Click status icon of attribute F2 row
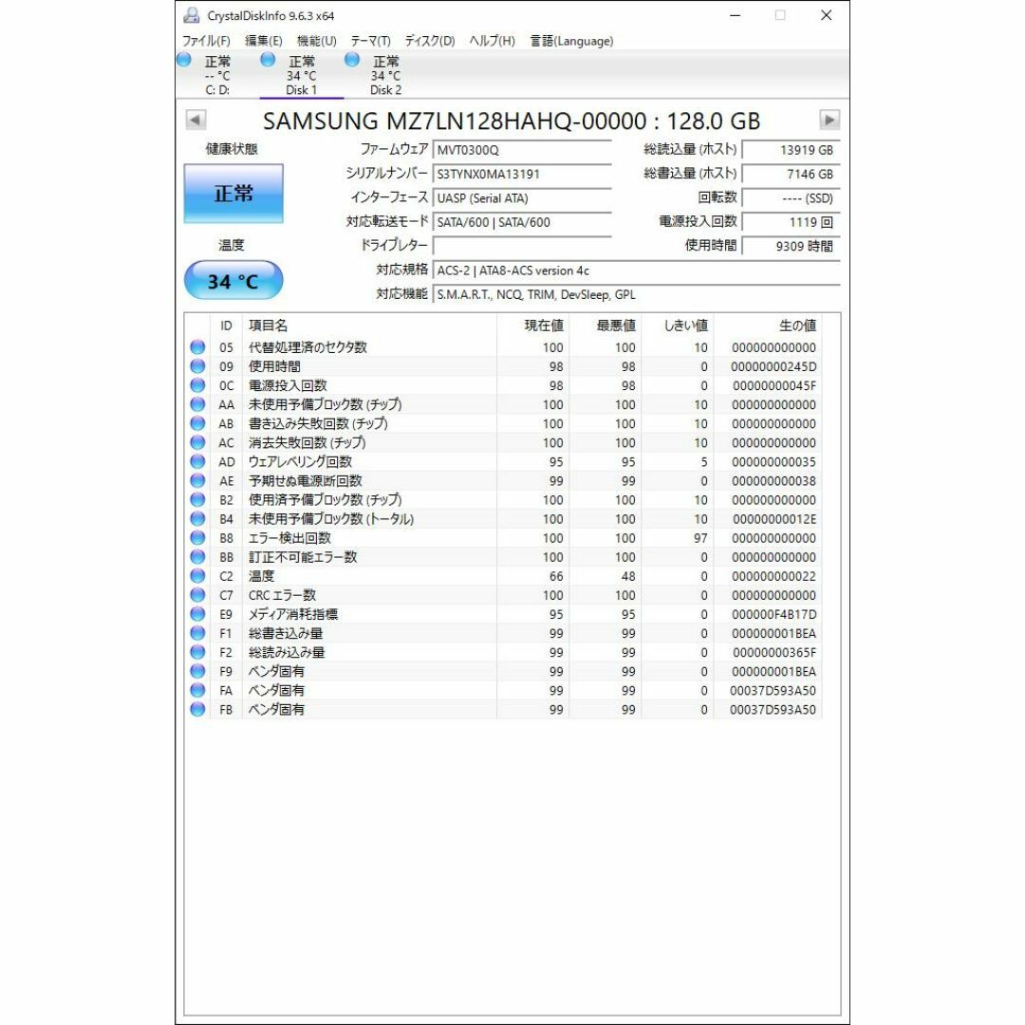This screenshot has height=1025, width=1025. pos(197,652)
